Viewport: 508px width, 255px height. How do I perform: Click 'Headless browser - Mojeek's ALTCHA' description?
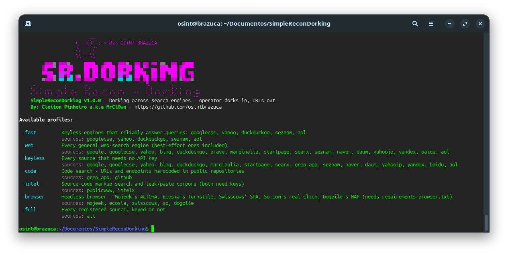pos(257,197)
